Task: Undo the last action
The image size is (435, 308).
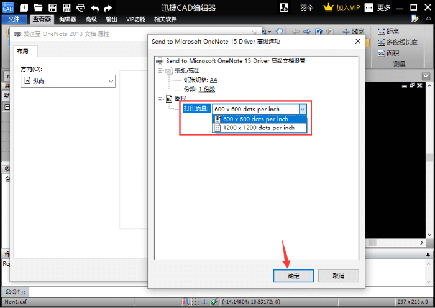Action: 95,8
